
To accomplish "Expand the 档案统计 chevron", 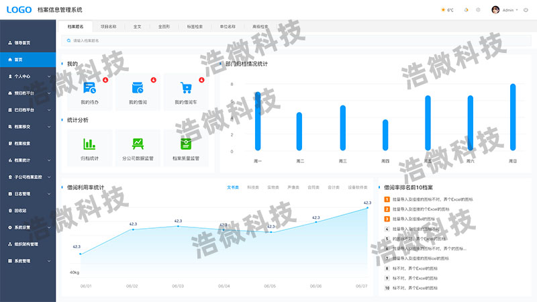I will pos(49,160).
